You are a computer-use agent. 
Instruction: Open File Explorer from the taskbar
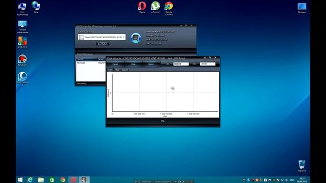41,180
